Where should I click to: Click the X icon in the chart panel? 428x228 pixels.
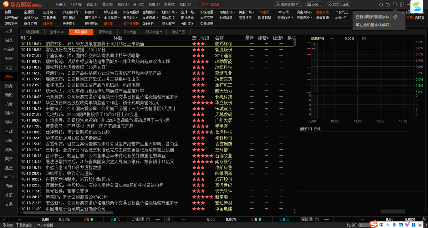pyautogui.click(x=314, y=44)
